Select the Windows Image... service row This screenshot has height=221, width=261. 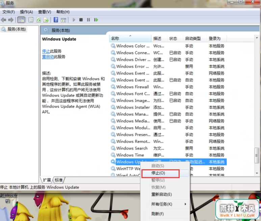168,101
